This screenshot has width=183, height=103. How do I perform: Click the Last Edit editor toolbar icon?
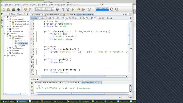click(50, 18)
